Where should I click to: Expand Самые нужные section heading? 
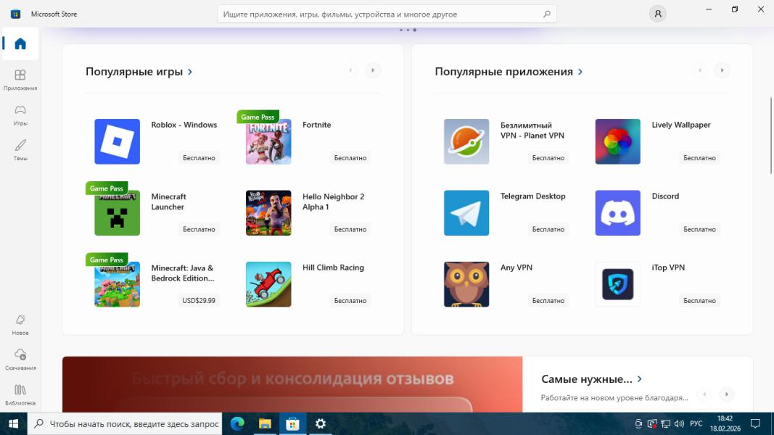pyautogui.click(x=591, y=379)
